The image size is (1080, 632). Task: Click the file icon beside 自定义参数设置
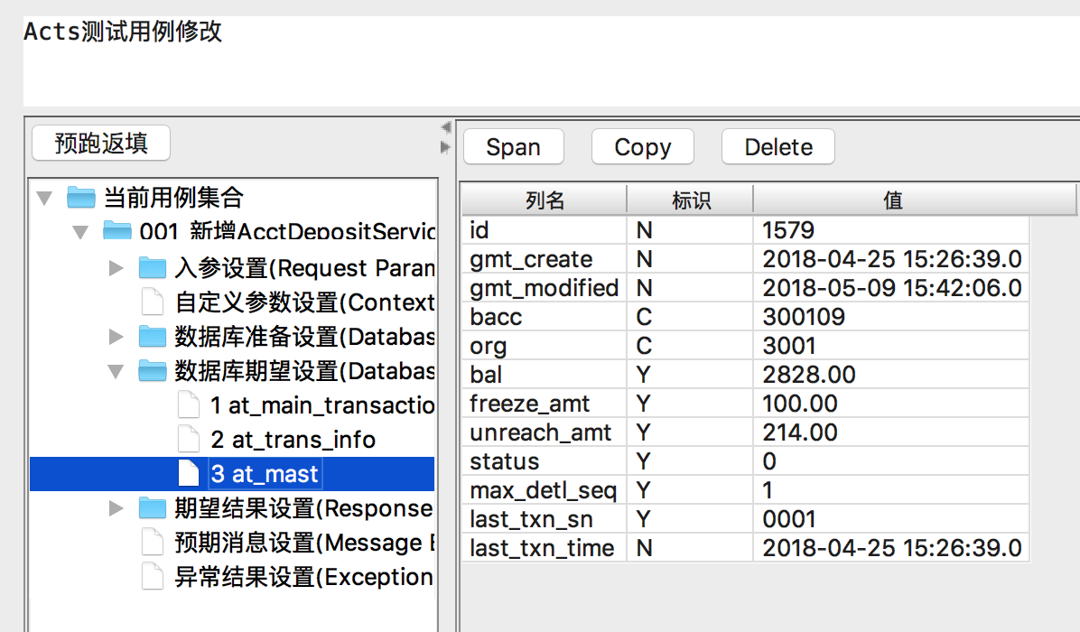152,302
